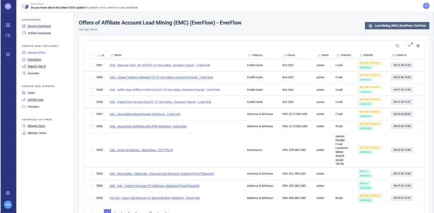Open Azure under Service Now Servers
This screenshot has height=213, width=434.
(31, 93)
